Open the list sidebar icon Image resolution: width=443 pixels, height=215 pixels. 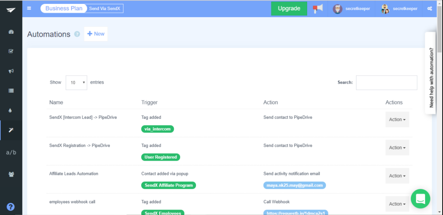tap(11, 91)
